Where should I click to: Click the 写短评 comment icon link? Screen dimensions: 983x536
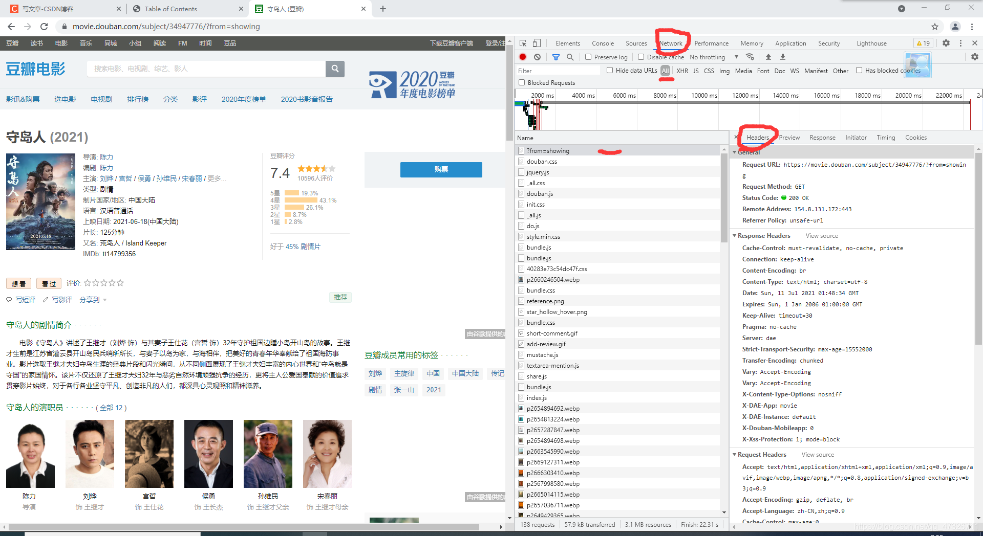tap(21, 300)
